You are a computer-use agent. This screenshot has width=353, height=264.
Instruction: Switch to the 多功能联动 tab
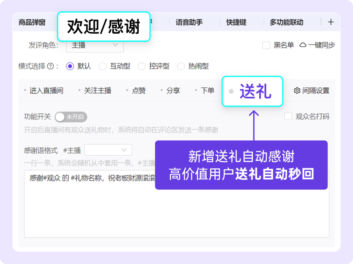286,23
